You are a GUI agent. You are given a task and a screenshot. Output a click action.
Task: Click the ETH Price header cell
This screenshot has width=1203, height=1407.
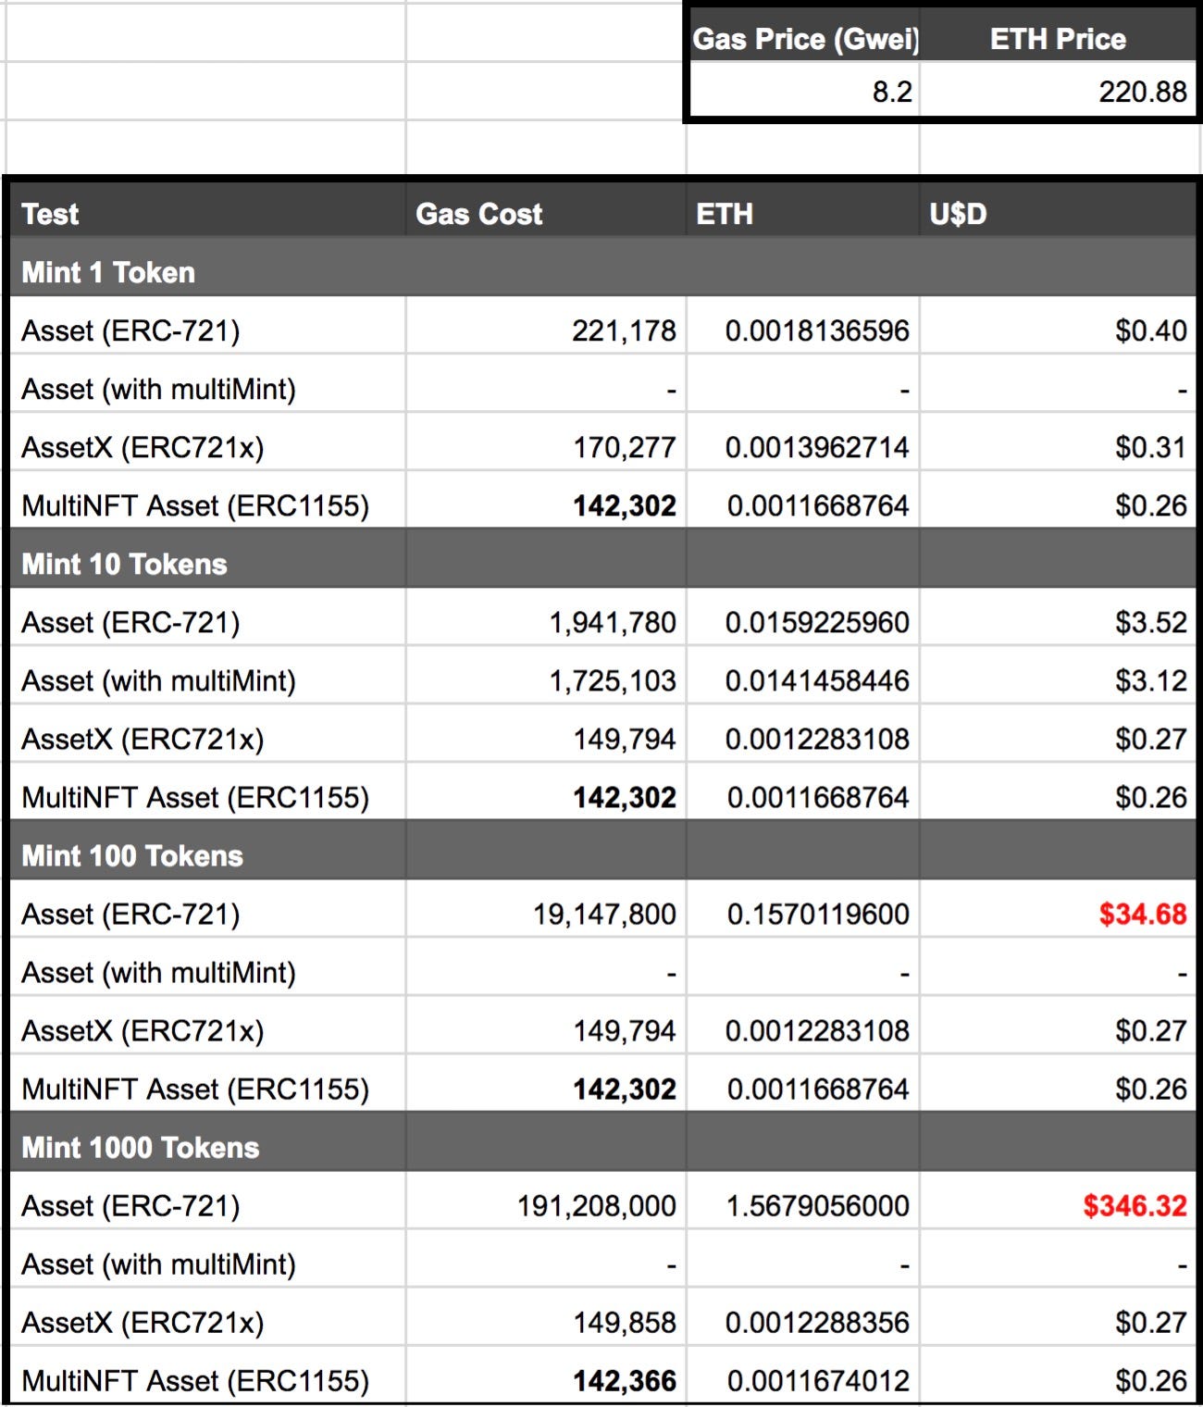1058,39
